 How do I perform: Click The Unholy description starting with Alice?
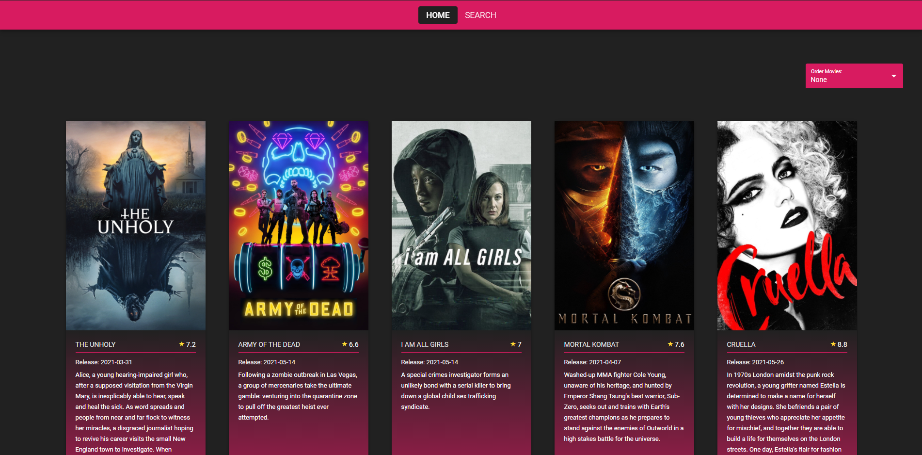click(x=135, y=412)
